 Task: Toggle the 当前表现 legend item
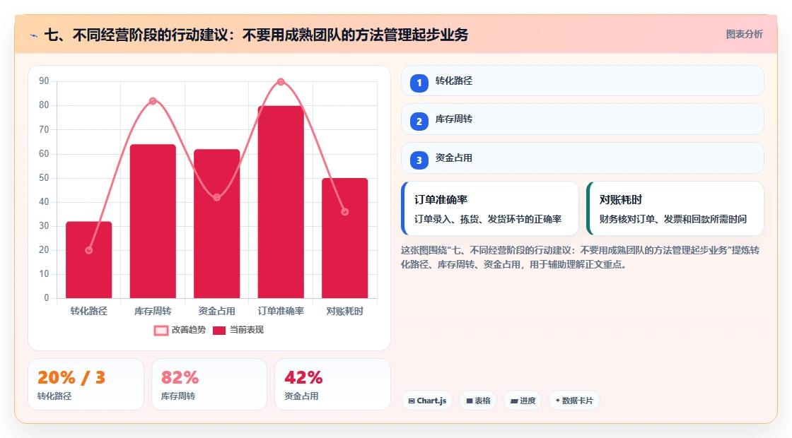click(x=238, y=330)
